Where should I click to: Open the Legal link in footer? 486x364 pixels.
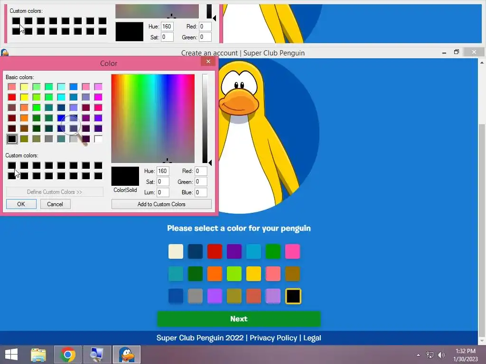(x=312, y=337)
